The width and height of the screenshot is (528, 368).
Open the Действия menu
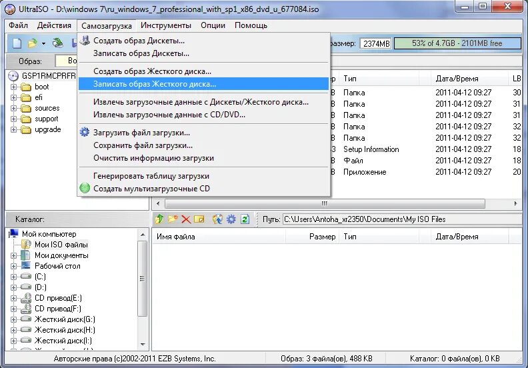click(x=54, y=25)
